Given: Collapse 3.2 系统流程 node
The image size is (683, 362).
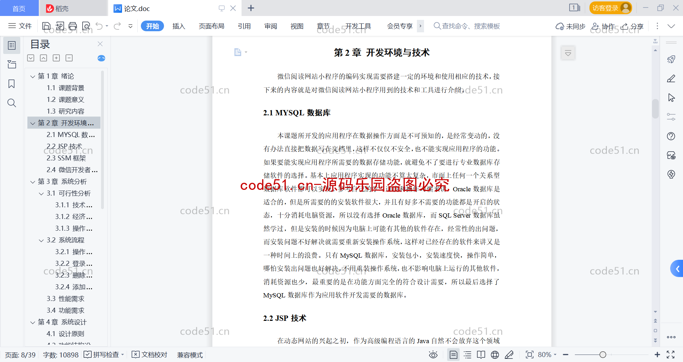Looking at the screenshot, I should (x=41, y=240).
